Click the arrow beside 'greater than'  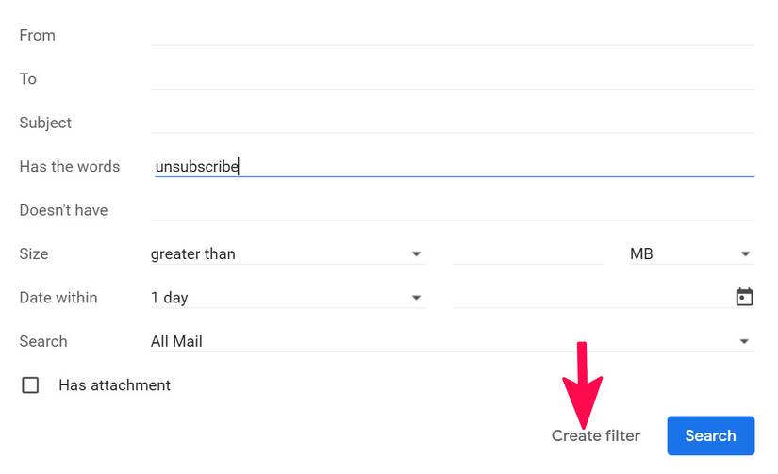(x=416, y=254)
